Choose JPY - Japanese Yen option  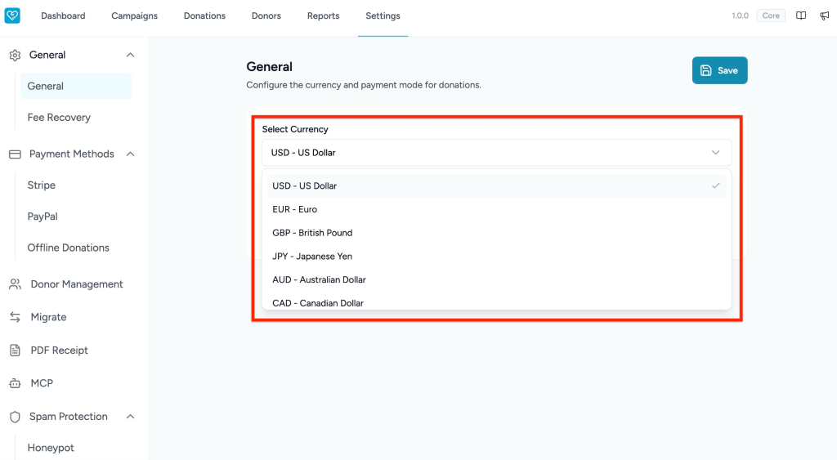pyautogui.click(x=496, y=257)
